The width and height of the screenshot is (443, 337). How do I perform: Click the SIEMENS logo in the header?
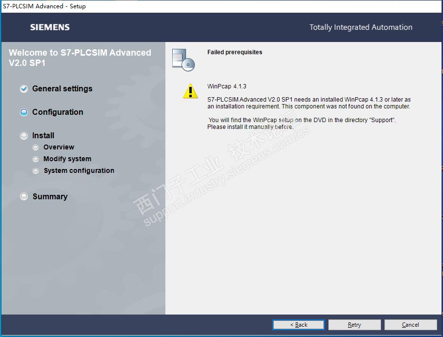[x=50, y=27]
